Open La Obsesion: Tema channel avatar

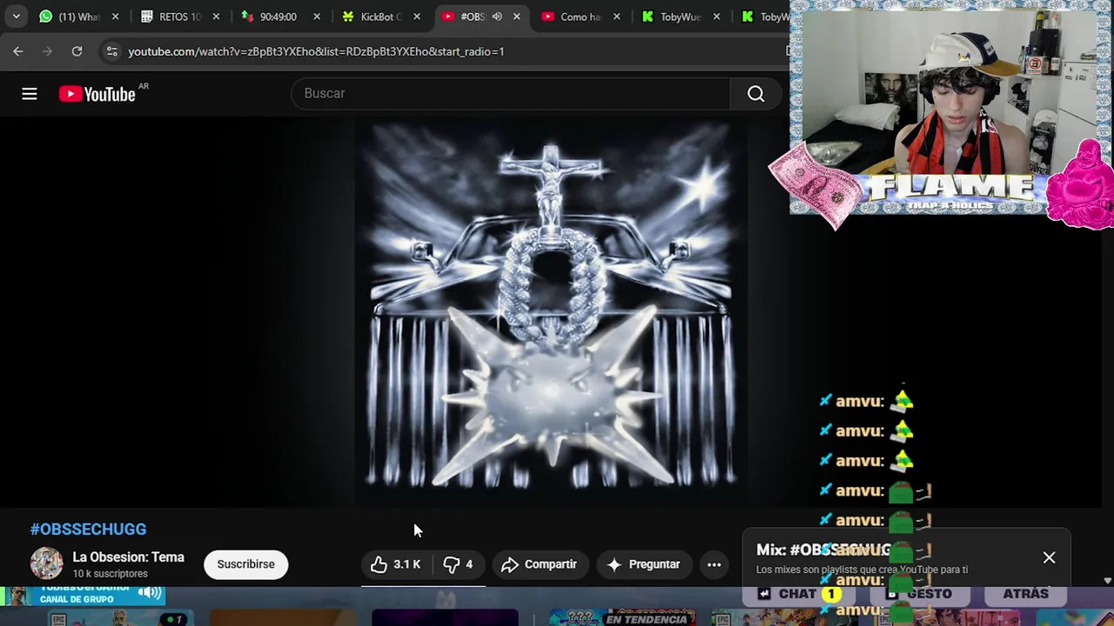coord(47,564)
